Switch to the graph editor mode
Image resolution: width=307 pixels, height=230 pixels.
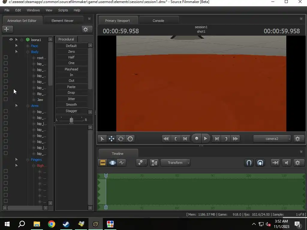tap(122, 163)
